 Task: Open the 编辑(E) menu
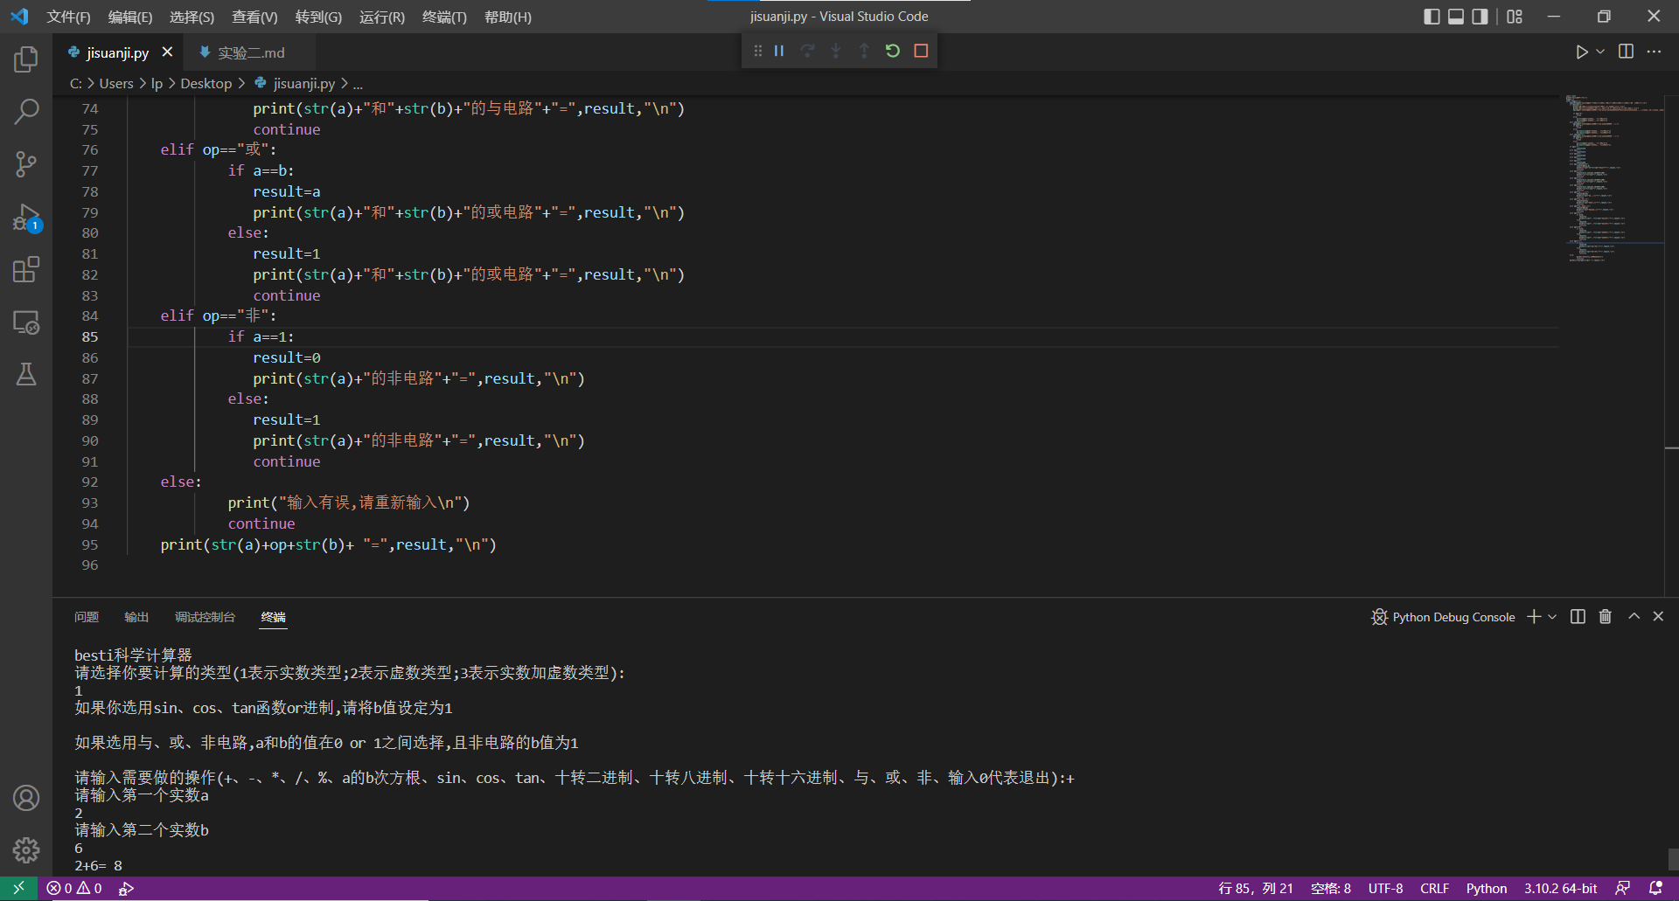130,17
